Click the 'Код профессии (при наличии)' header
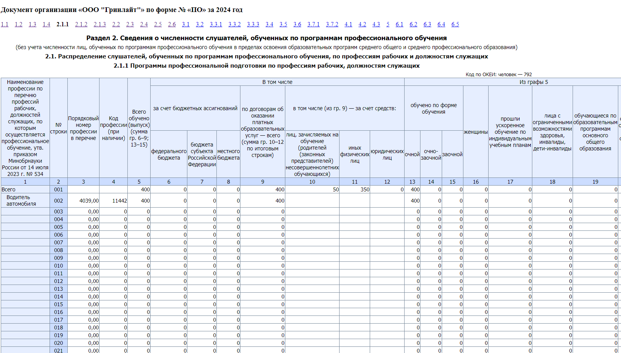This screenshot has width=621, height=353. (x=113, y=128)
